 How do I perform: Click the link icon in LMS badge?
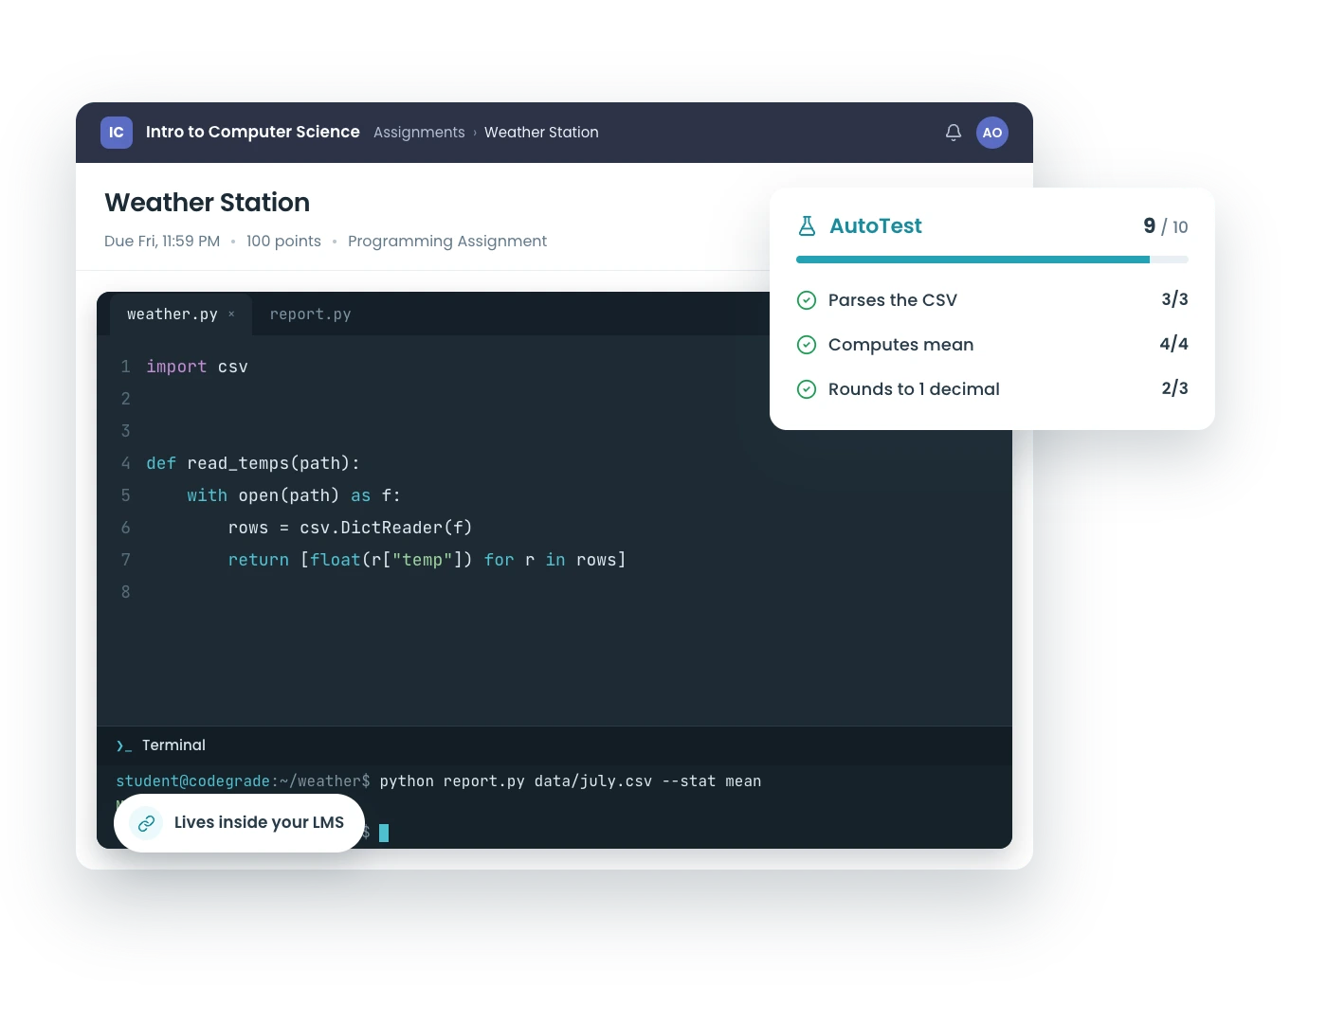tap(146, 823)
